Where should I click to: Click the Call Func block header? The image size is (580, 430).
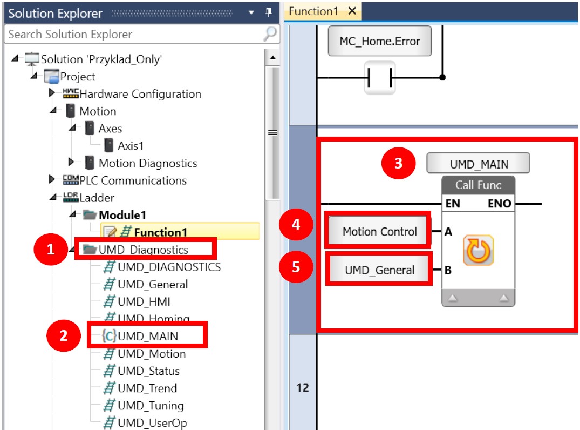point(478,185)
